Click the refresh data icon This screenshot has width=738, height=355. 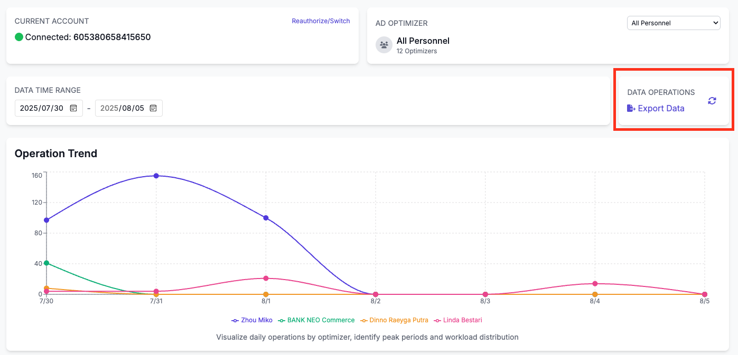pos(712,101)
